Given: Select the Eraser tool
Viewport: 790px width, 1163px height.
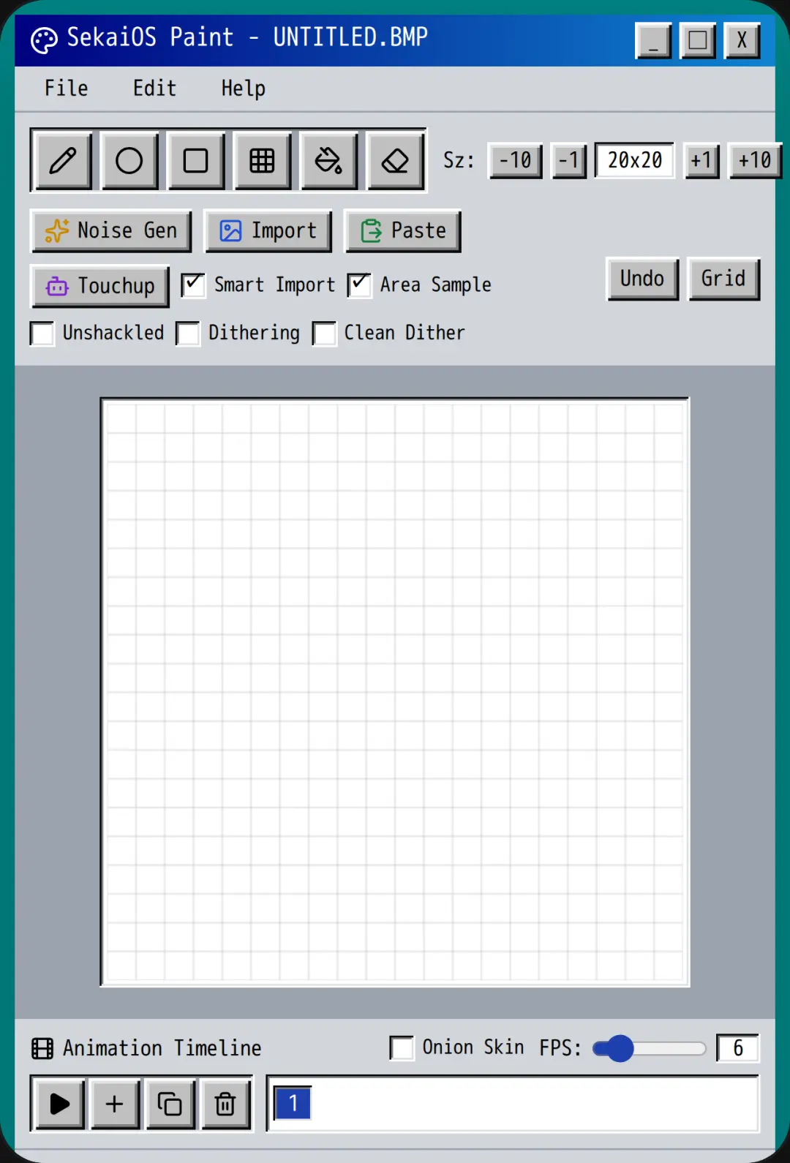Looking at the screenshot, I should pyautogui.click(x=395, y=160).
